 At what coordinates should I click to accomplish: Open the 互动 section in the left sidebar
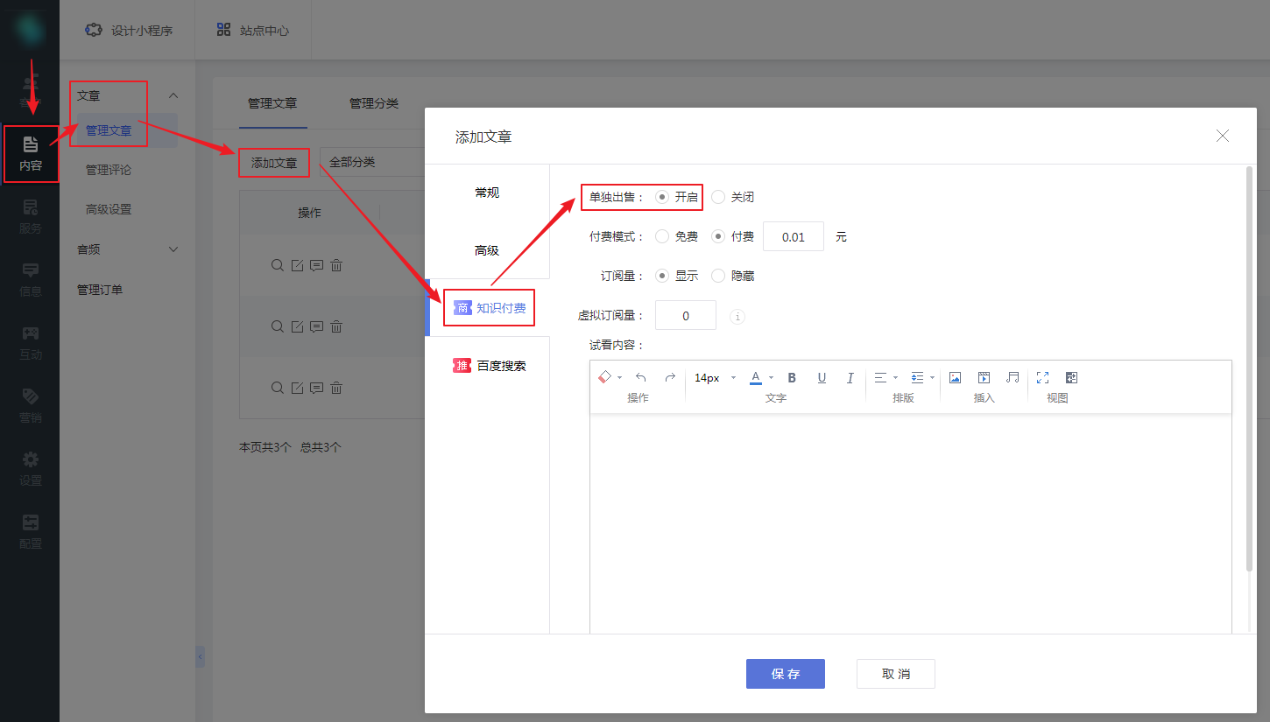[31, 343]
